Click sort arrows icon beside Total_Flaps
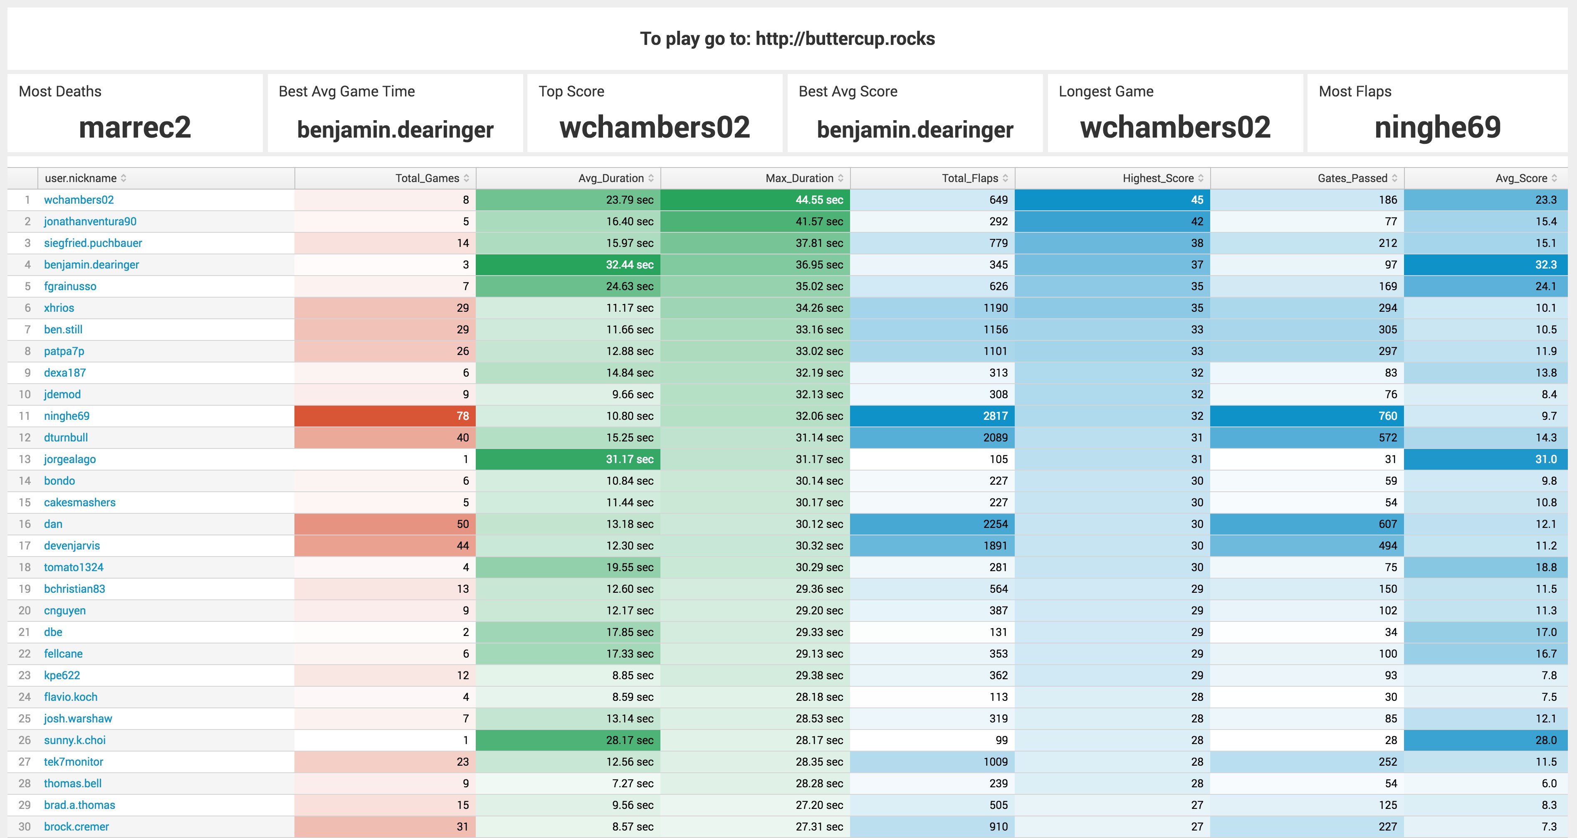 [1005, 178]
